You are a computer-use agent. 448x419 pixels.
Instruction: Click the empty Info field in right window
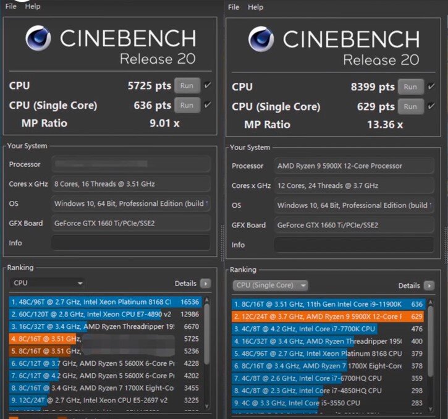[354, 245]
